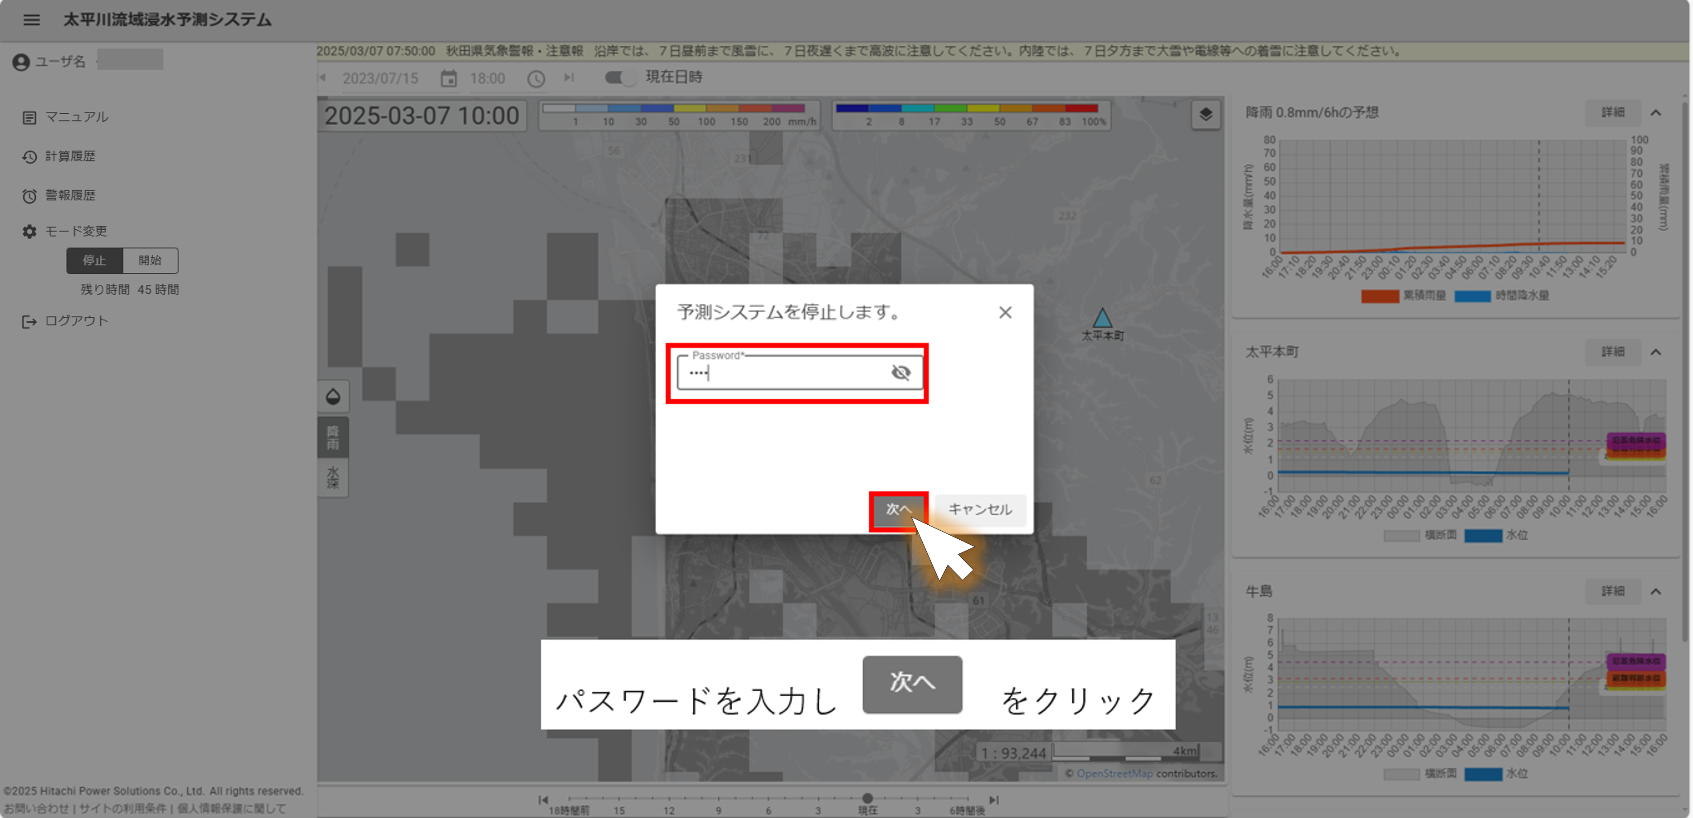
Task: Open 計算履歴 in the sidebar
Action: click(70, 156)
